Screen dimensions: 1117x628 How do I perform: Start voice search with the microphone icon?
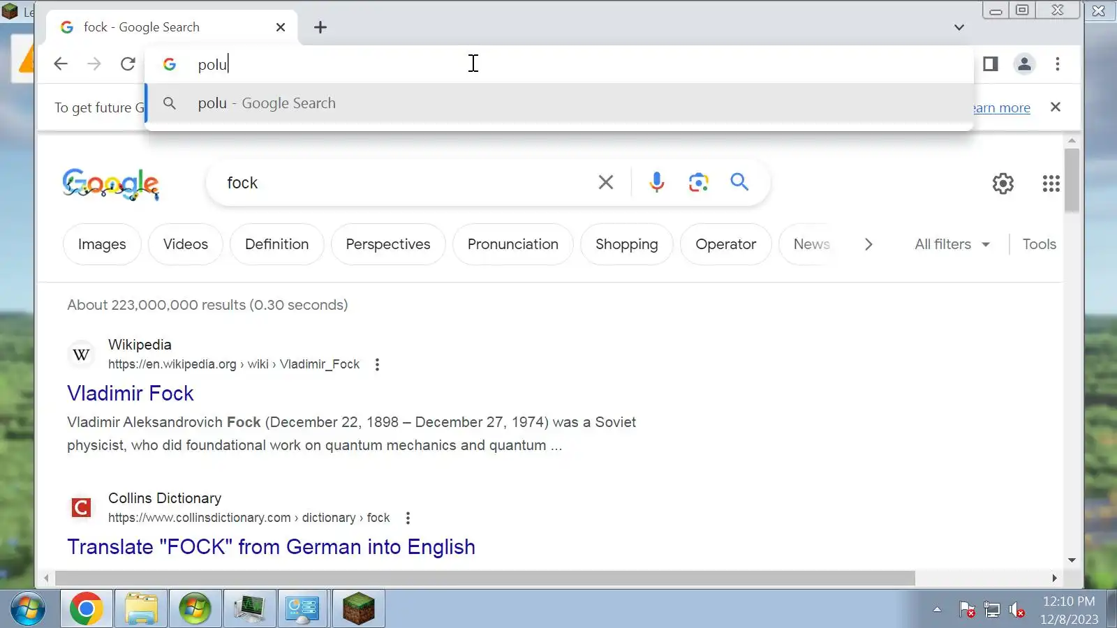657,182
